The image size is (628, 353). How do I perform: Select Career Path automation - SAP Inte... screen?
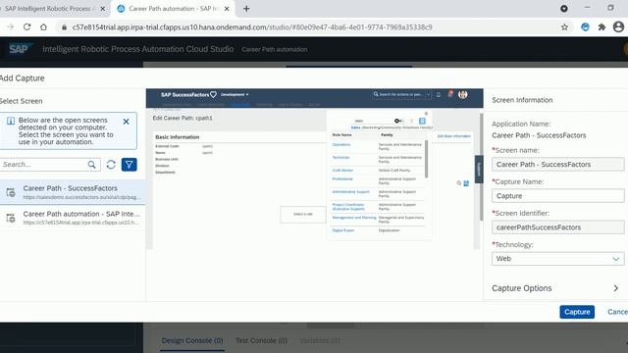click(73, 218)
